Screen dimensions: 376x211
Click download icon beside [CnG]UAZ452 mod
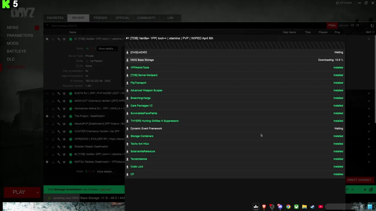coord(127,52)
